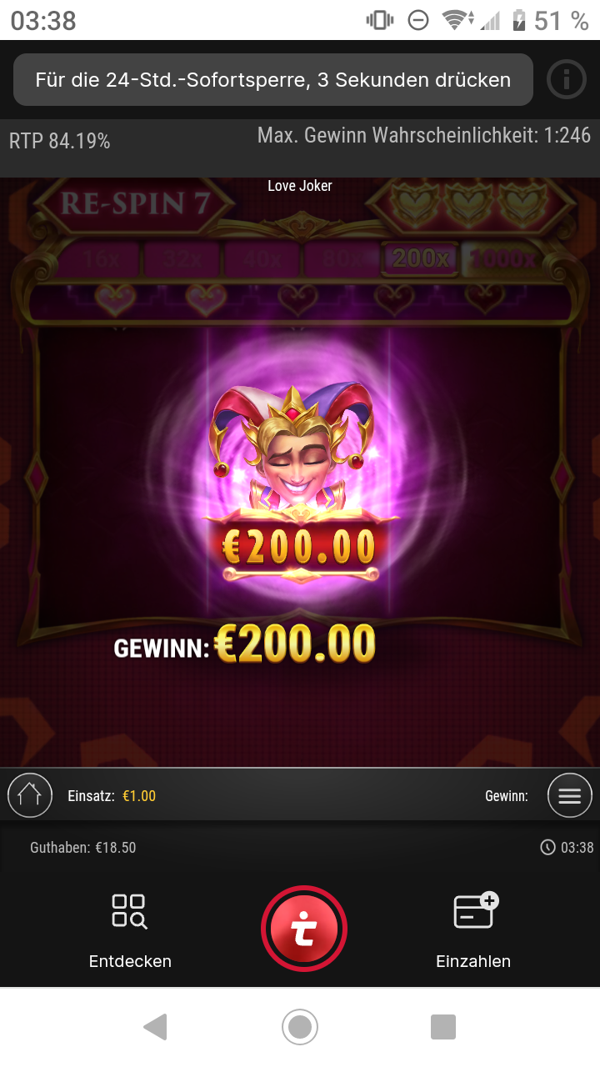Tap the Android recent apps square
600x1067 pixels.
click(x=443, y=1027)
